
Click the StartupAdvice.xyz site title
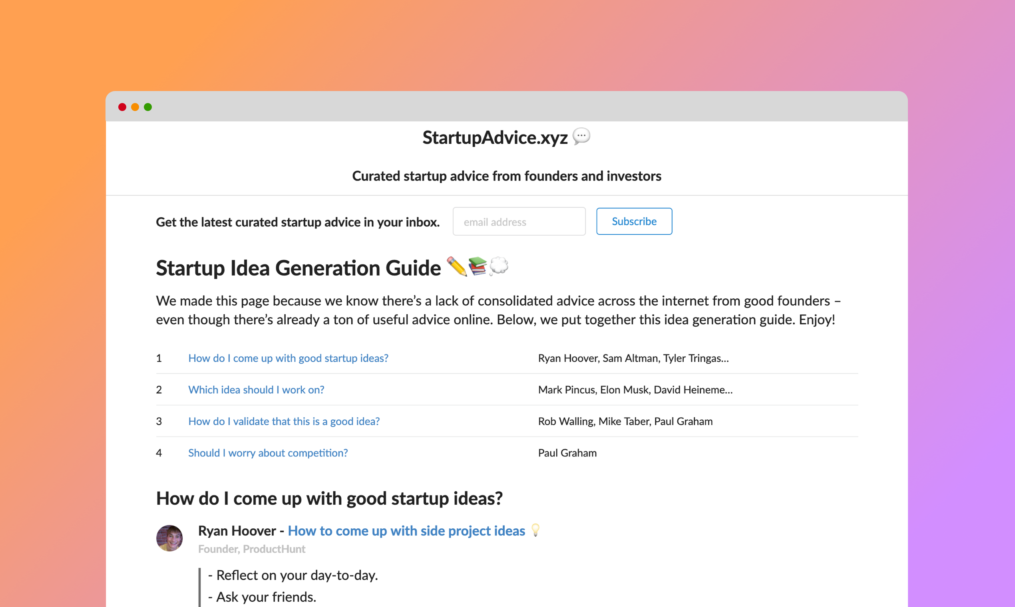[494, 137]
